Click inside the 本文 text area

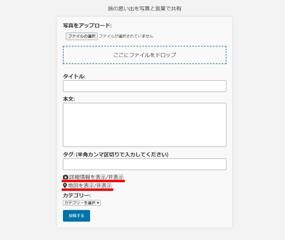coord(144,125)
